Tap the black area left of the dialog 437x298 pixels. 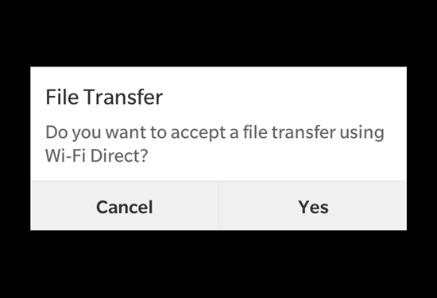click(x=15, y=148)
